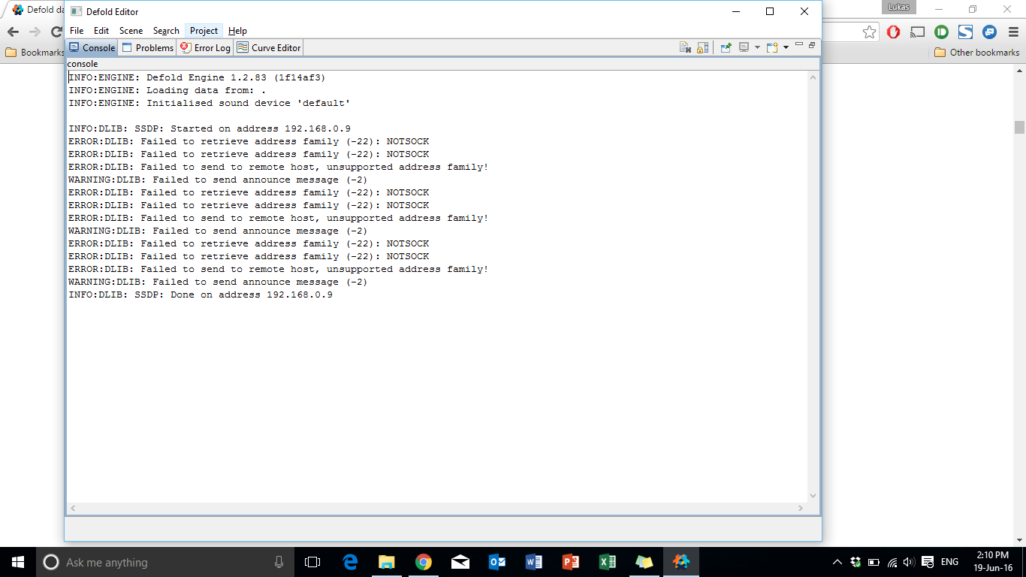Open the Wi-Fi network tray icon
The width and height of the screenshot is (1026, 577).
click(892, 562)
